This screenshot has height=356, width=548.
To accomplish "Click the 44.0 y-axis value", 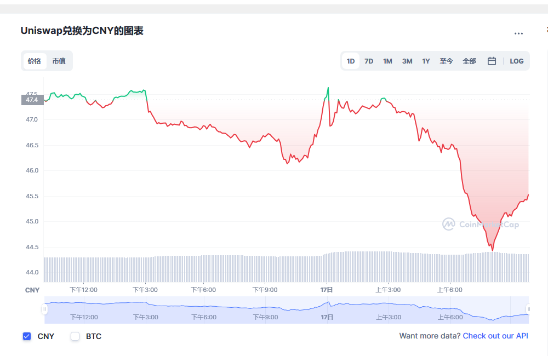I will (x=32, y=273).
